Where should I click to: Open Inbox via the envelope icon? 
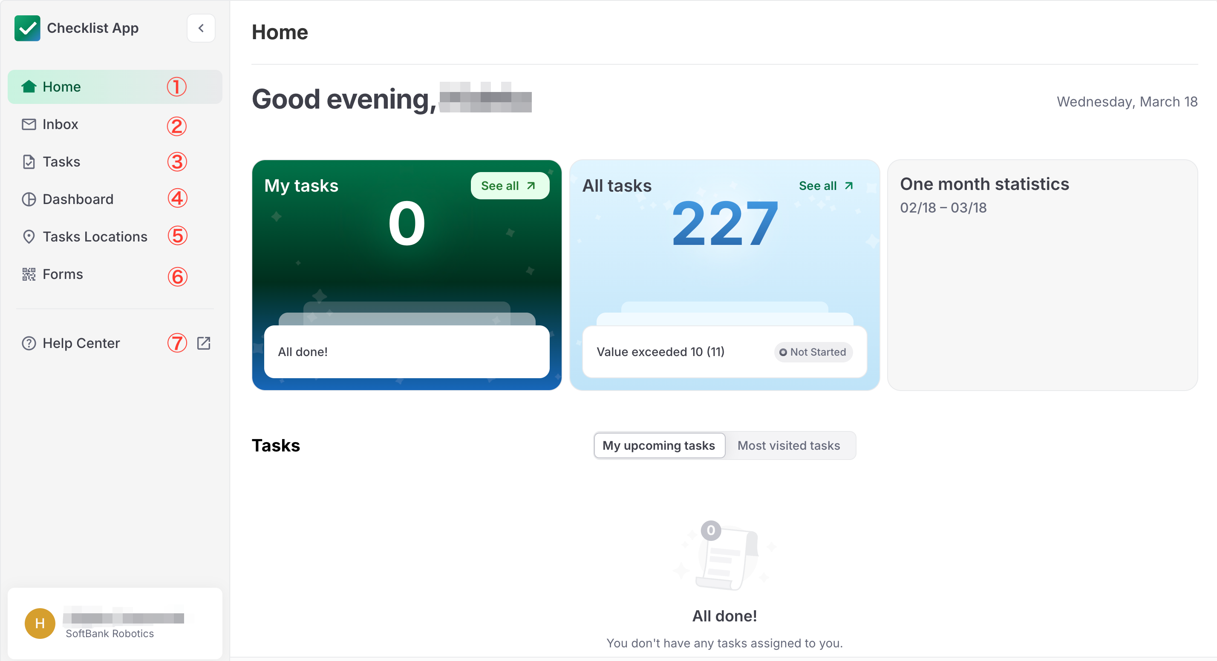click(29, 124)
